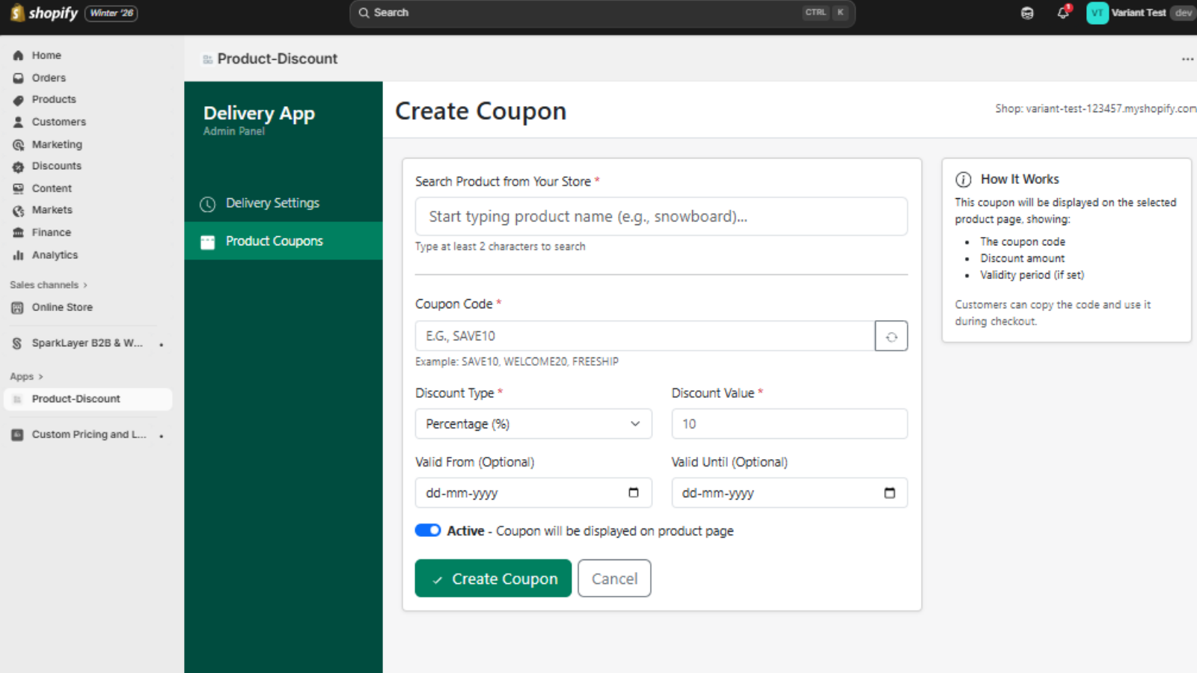Image resolution: width=1197 pixels, height=673 pixels.
Task: Open the Shopify admin assistant icon
Action: (1027, 13)
